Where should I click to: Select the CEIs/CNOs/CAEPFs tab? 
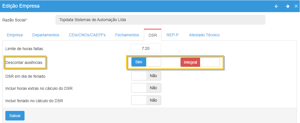coord(87,35)
